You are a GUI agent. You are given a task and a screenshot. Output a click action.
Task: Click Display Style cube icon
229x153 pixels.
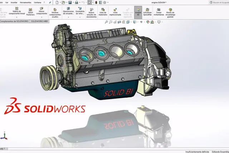tap(135, 22)
